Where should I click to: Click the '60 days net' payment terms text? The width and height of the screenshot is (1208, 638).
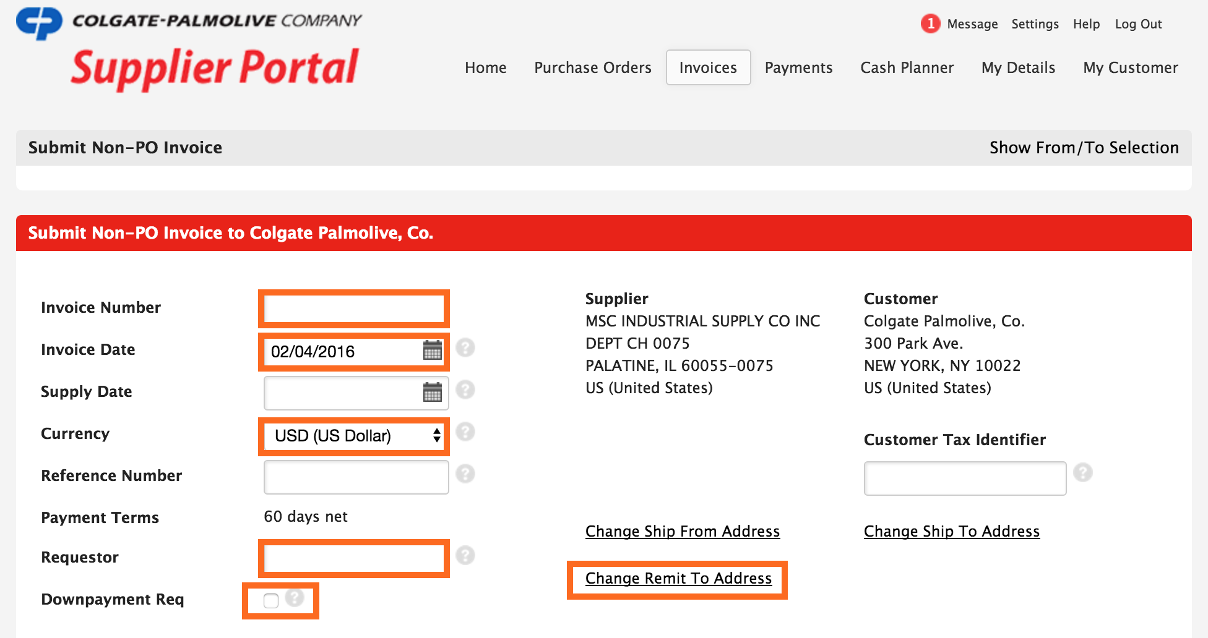306,516
